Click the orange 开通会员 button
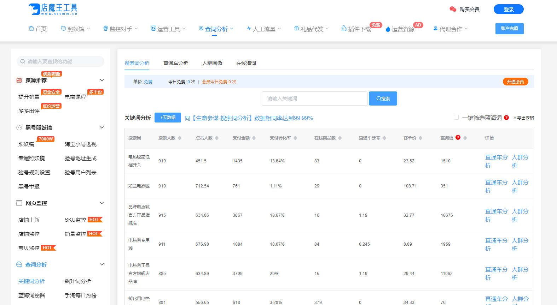The height and width of the screenshot is (305, 557). 516,82
